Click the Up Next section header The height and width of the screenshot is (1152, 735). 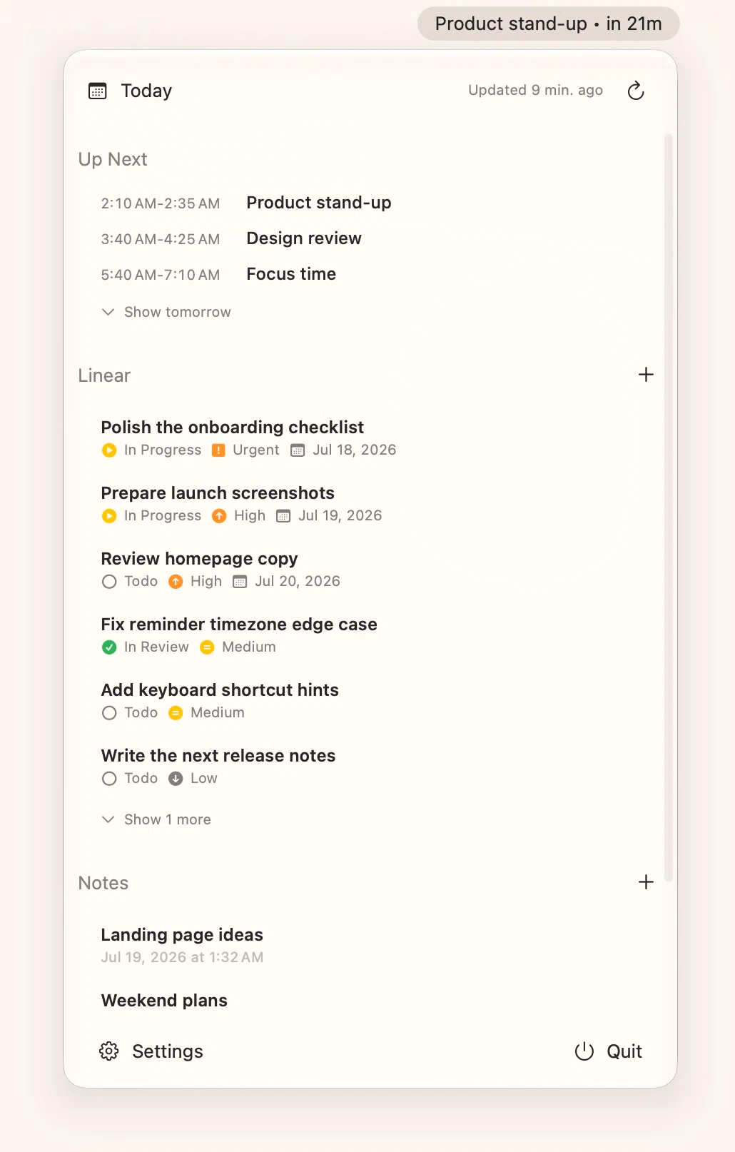tap(113, 159)
